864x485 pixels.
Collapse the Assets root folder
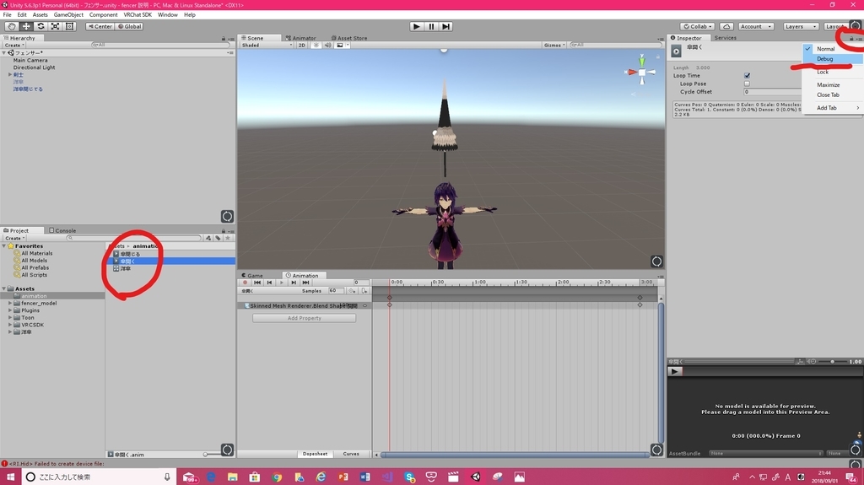[4, 288]
